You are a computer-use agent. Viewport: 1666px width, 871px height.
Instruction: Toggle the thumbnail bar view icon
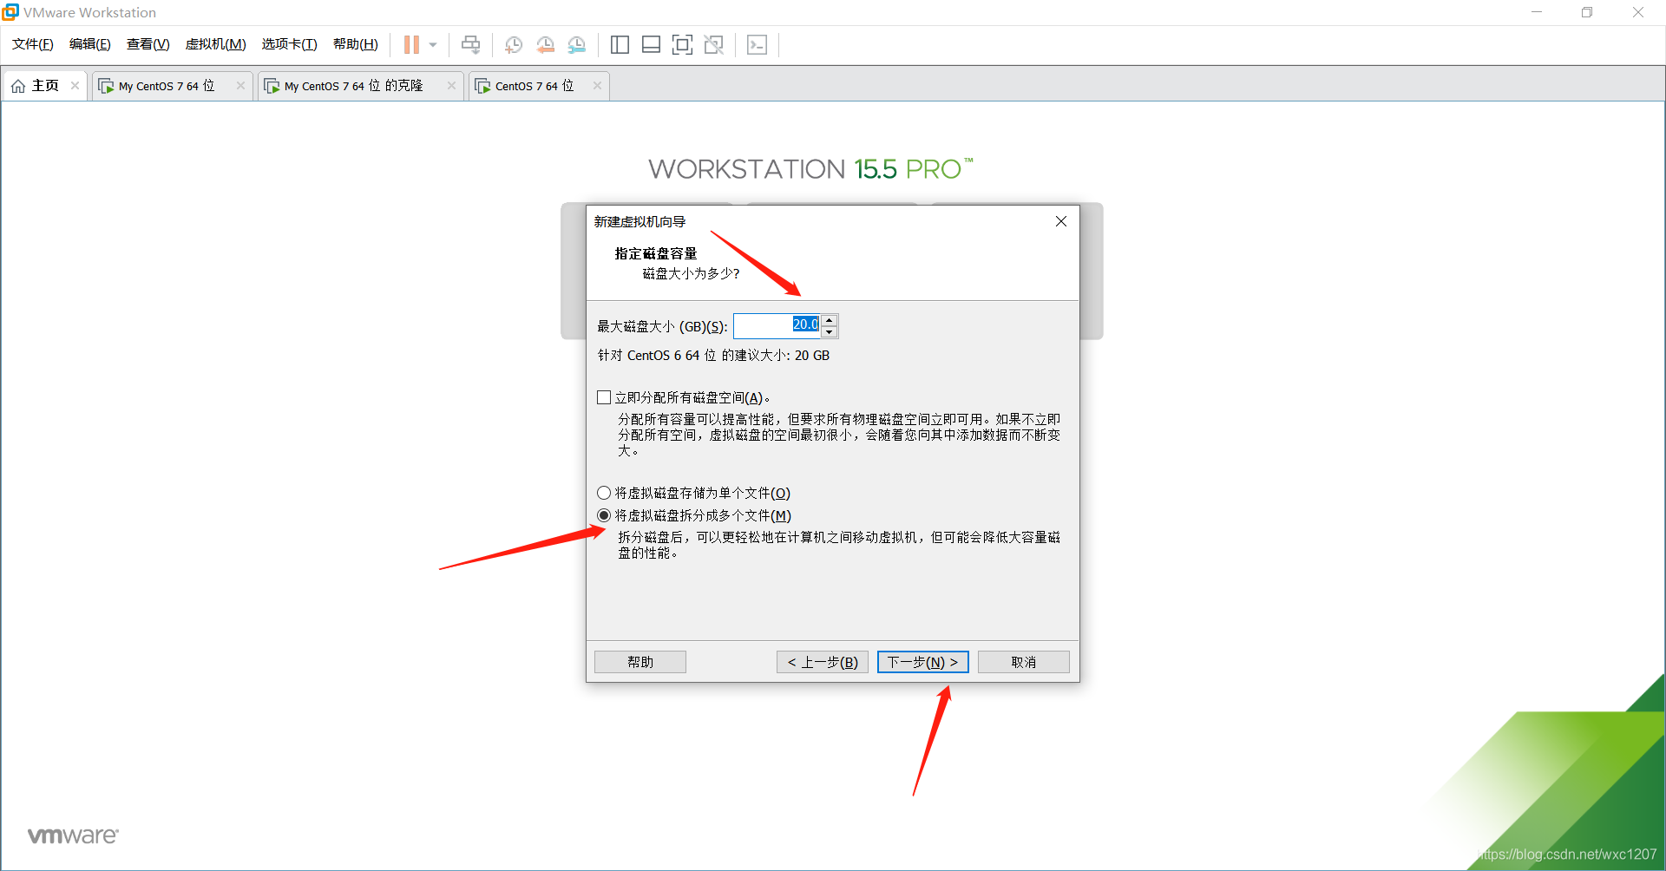pos(651,44)
